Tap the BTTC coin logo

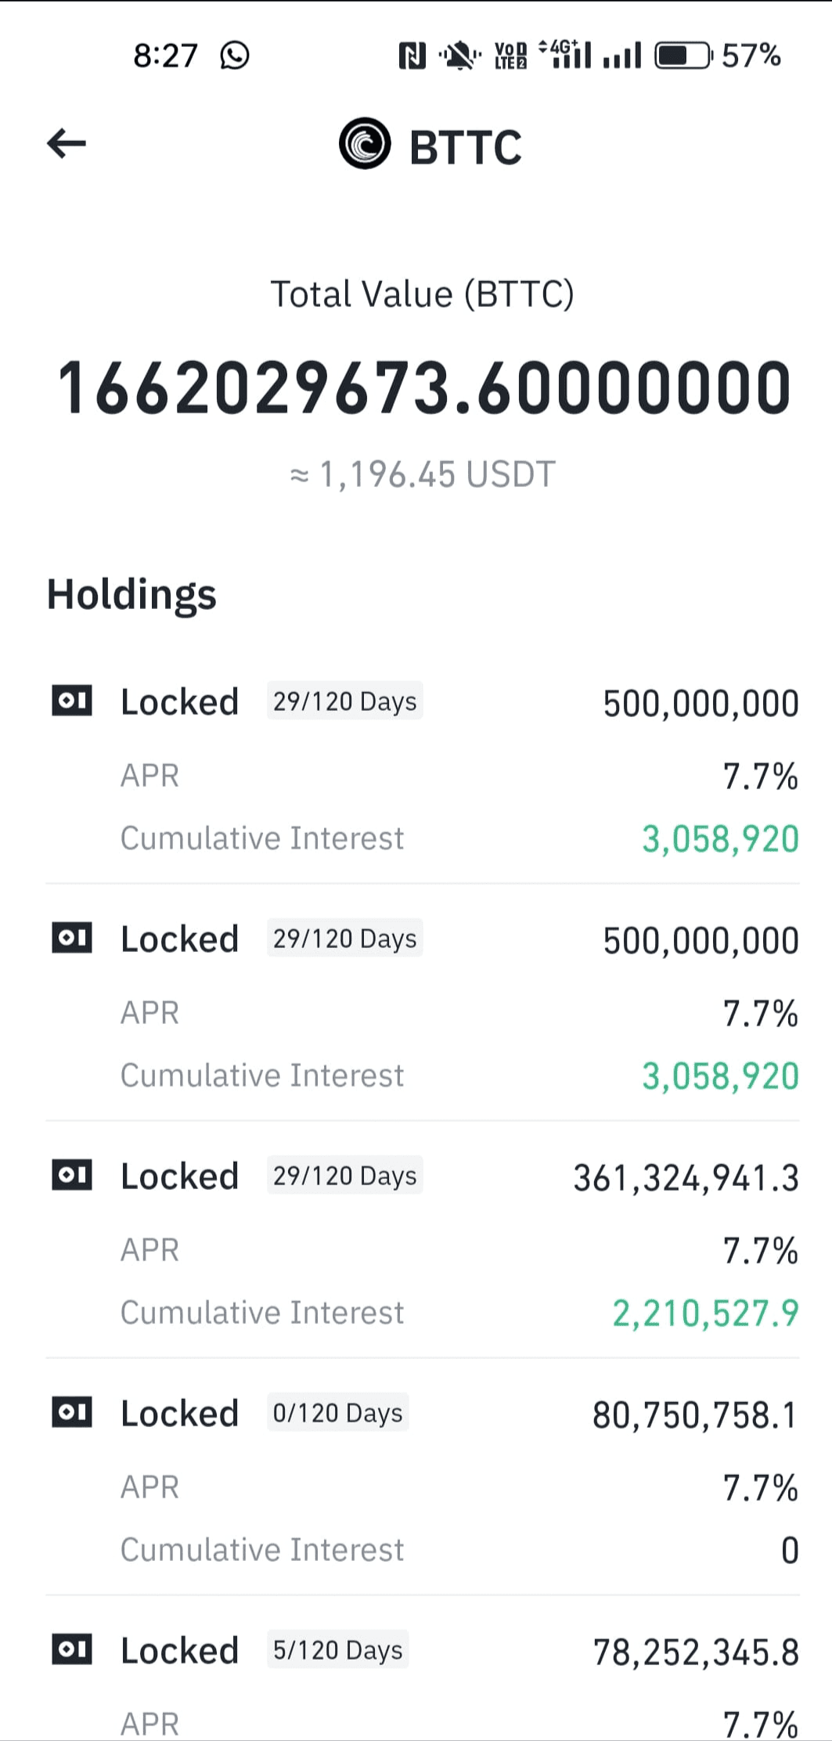click(365, 143)
